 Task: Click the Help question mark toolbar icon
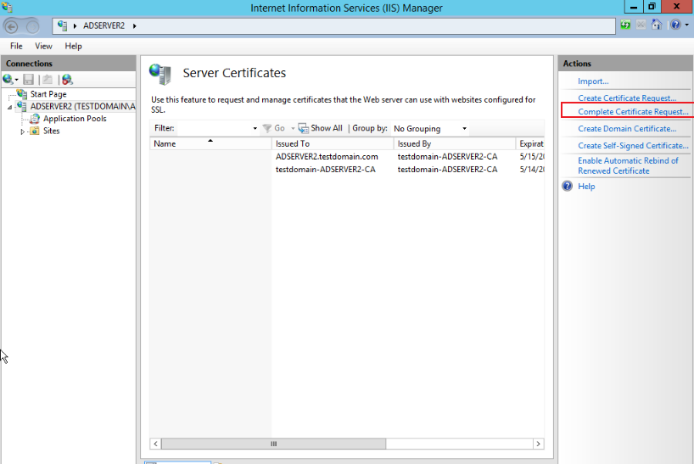[675, 25]
